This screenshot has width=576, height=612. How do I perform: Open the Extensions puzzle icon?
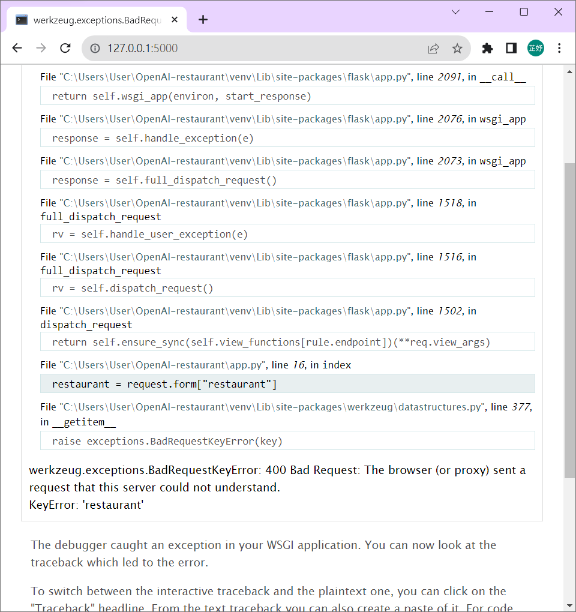pyautogui.click(x=487, y=49)
